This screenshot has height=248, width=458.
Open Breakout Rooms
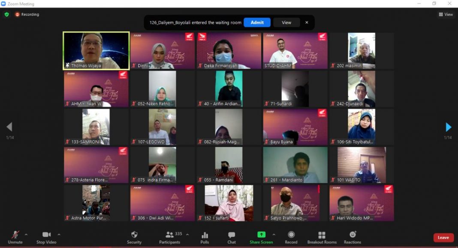(322, 235)
